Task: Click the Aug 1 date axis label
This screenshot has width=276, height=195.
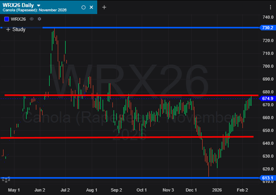Action: pyautogui.click(x=92, y=190)
